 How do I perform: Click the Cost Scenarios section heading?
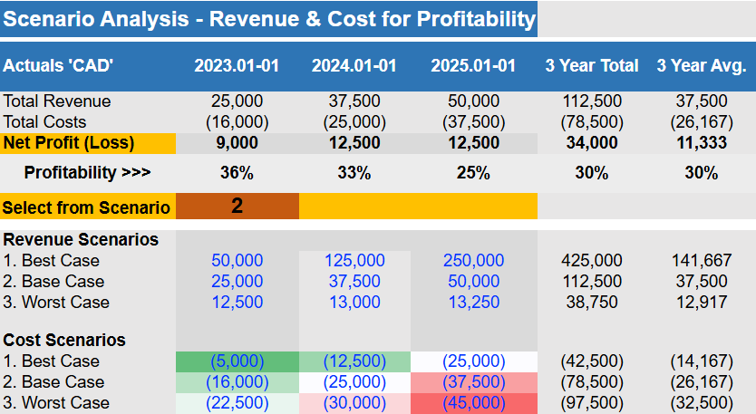click(65, 341)
